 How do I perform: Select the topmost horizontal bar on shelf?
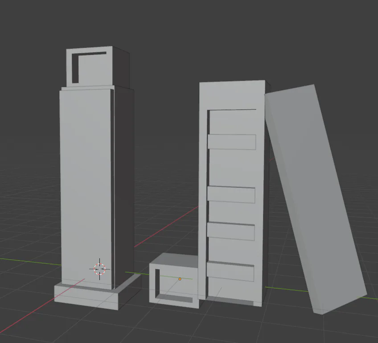(x=232, y=142)
